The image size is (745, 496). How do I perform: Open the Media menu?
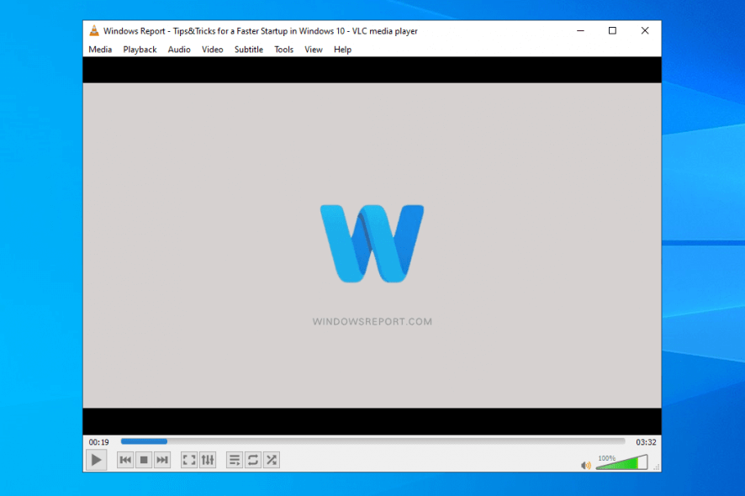tap(100, 50)
